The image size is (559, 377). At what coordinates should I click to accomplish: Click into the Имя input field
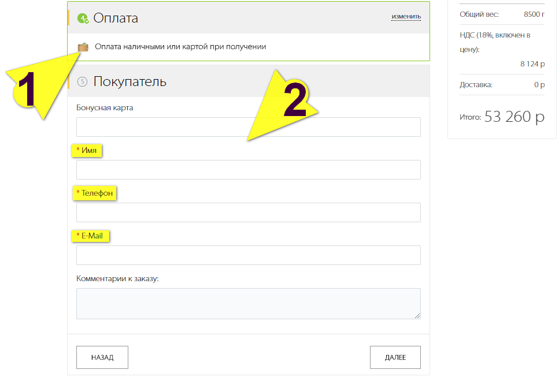(x=249, y=170)
